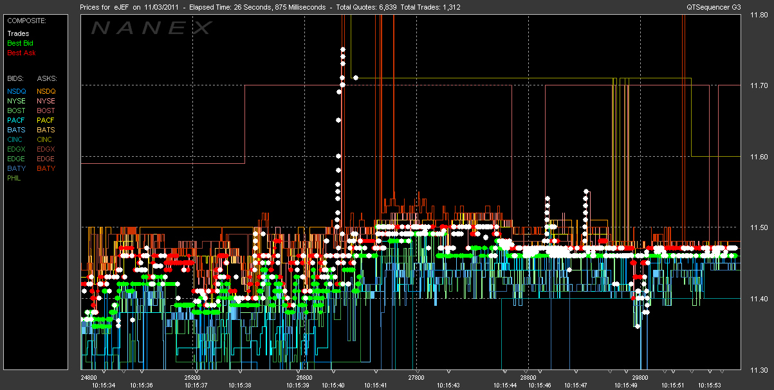Click CINC in the BIDS legend
774x390 pixels.
click(16, 139)
